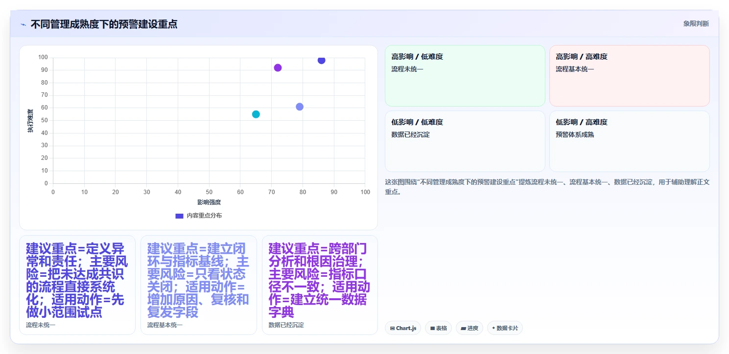
Task: Select the 跨部门分析和根因治理 card text
Action: (320, 280)
